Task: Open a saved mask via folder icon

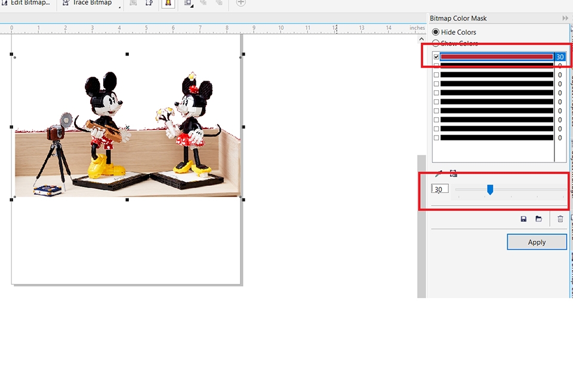Action: coord(538,219)
